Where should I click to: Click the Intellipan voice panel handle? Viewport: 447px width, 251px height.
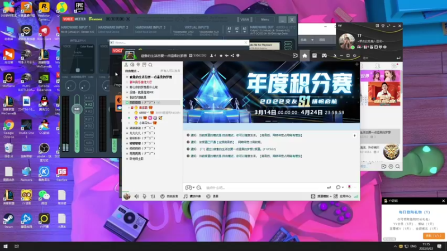tap(78, 70)
